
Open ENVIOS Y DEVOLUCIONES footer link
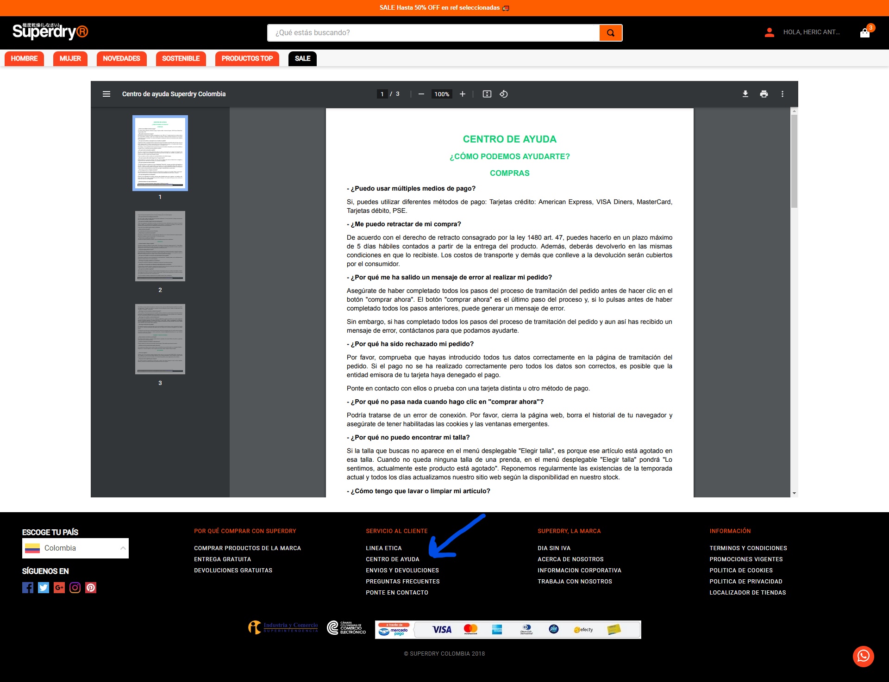click(x=402, y=570)
